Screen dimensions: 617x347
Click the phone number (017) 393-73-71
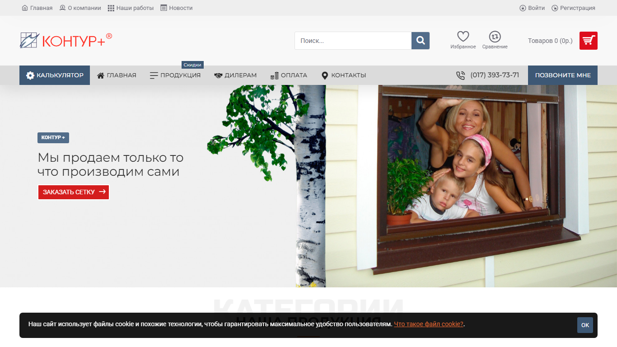[x=495, y=75]
